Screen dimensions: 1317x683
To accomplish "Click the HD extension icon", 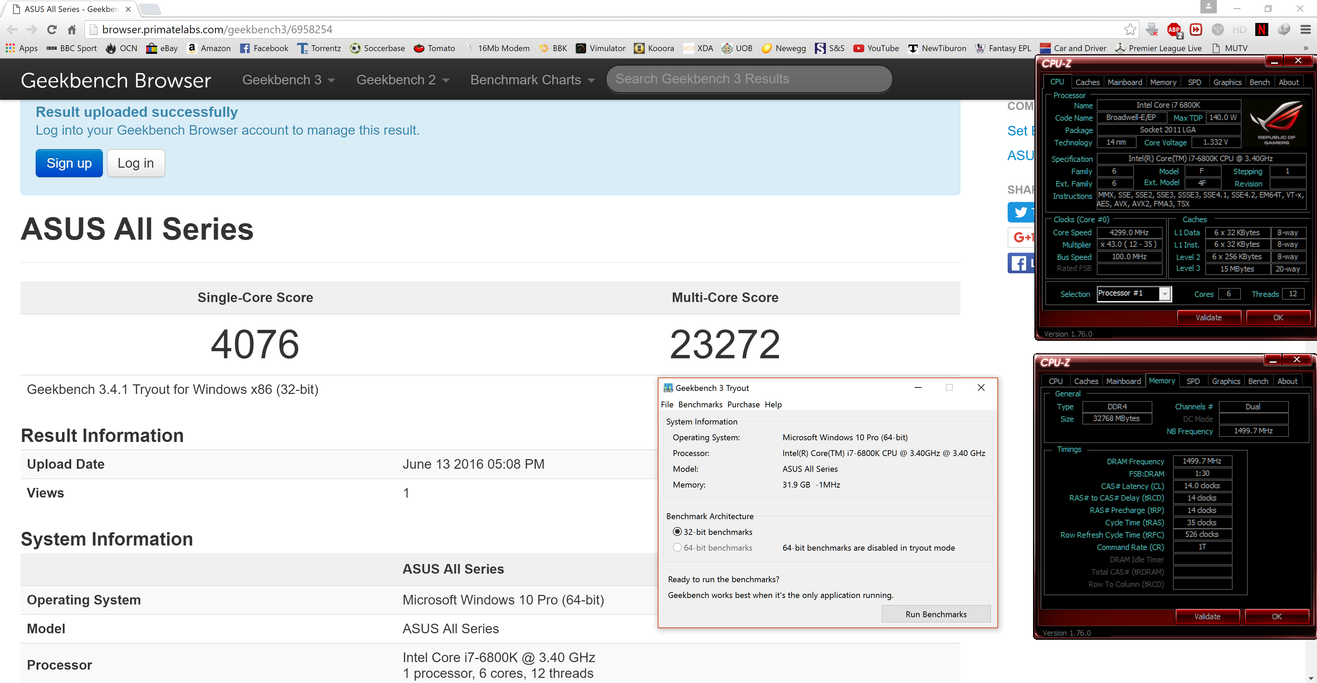I will coord(1239,29).
